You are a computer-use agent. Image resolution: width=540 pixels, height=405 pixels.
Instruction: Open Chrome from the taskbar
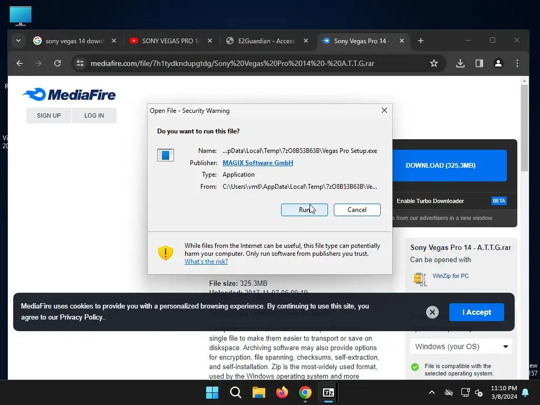click(x=305, y=392)
